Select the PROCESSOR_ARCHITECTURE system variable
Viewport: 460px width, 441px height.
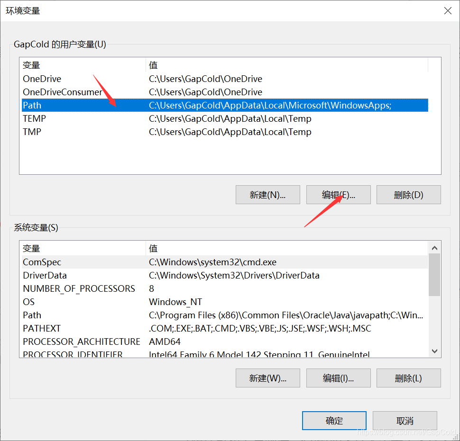[x=225, y=342]
